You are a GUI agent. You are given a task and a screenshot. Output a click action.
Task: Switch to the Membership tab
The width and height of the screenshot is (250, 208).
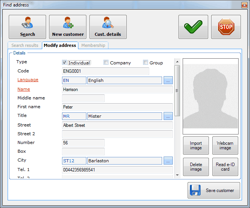coord(93,45)
